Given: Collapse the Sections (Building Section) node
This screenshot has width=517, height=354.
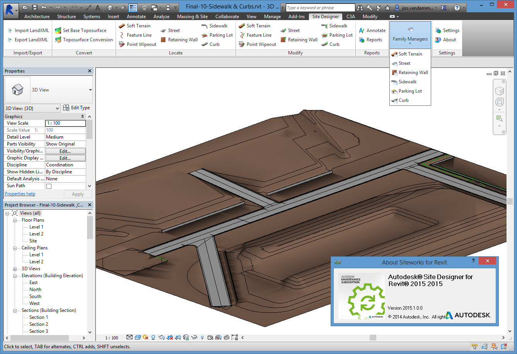Looking at the screenshot, I should pyautogui.click(x=15, y=311).
